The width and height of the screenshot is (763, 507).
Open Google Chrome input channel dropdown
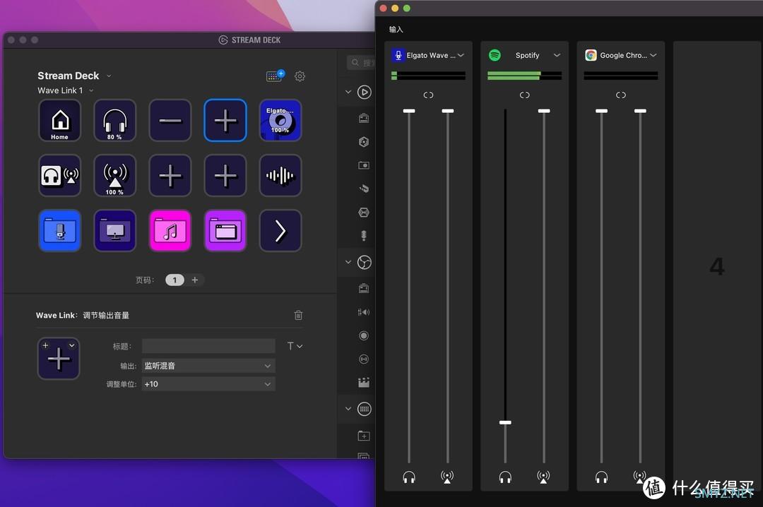(653, 56)
